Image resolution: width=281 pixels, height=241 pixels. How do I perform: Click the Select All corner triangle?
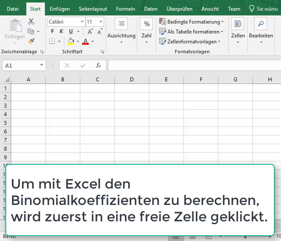coord(7,80)
